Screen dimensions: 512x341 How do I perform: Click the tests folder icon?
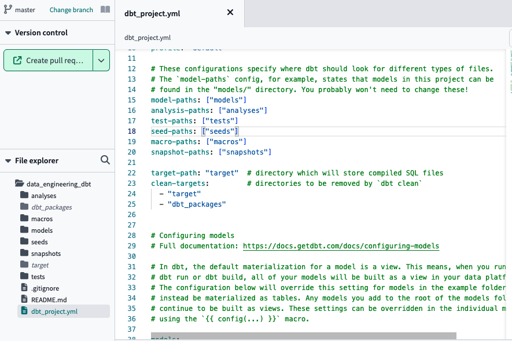pos(24,276)
